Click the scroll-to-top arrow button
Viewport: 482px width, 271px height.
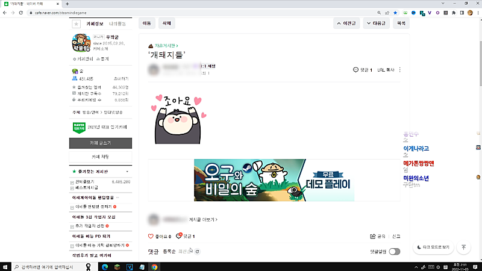click(x=463, y=247)
